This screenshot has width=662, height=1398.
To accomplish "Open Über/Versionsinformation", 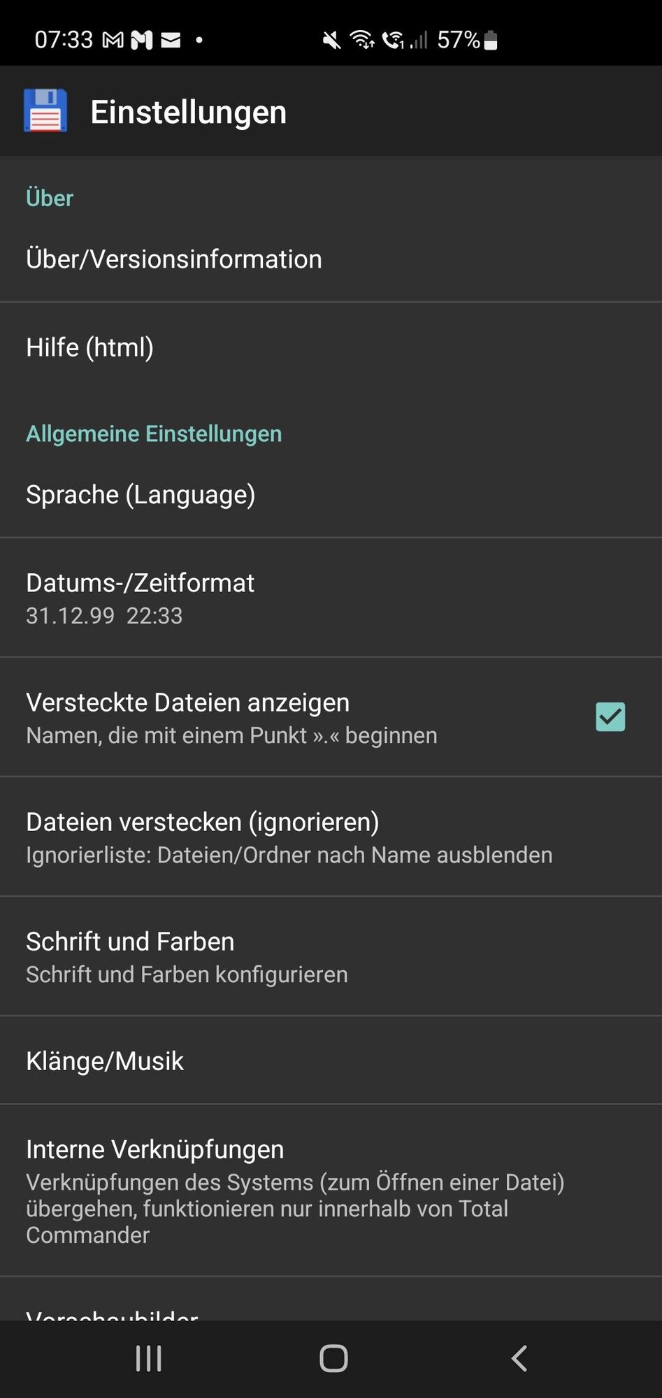I will click(331, 259).
